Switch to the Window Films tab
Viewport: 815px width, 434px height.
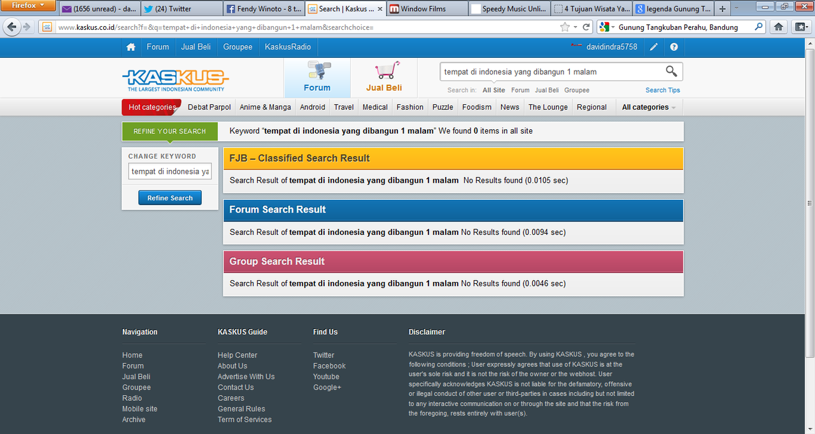427,9
